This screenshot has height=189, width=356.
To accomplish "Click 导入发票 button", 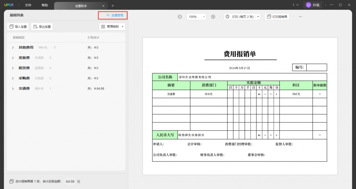I will (x=18, y=27).
